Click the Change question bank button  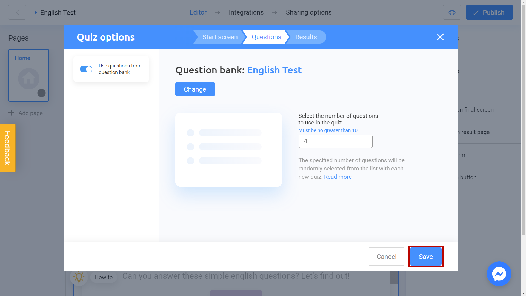coord(195,89)
